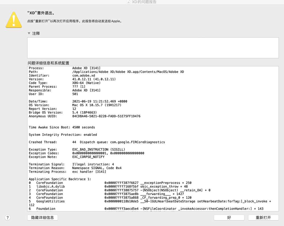Click the 隐藏详细信息 button
Screen dimensions: 284x226
click(x=42, y=218)
